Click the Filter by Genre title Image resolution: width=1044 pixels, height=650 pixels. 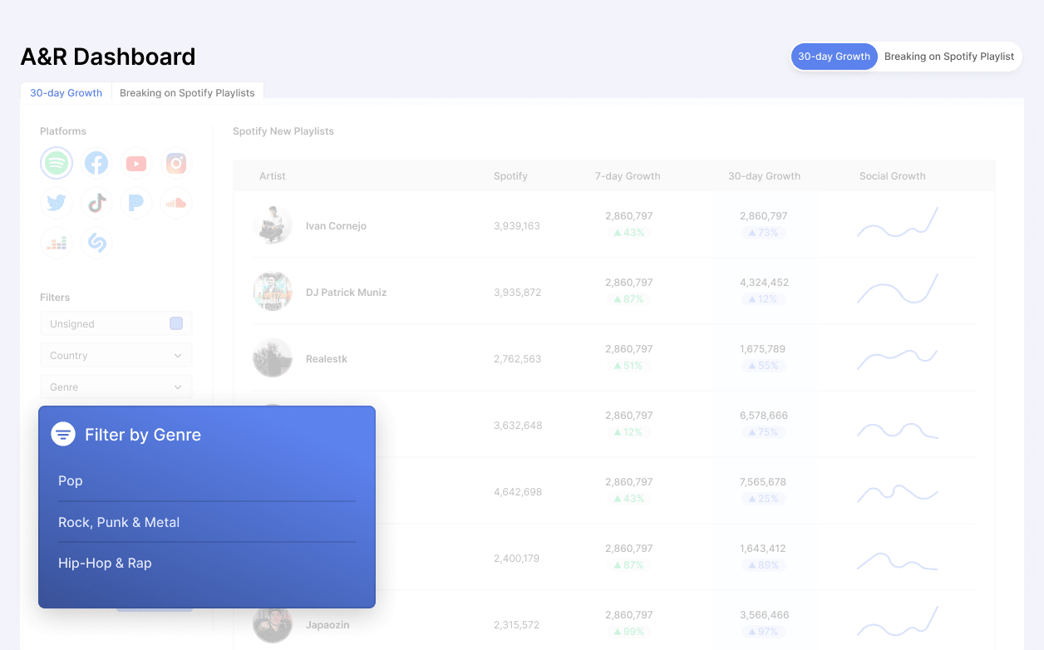[143, 435]
